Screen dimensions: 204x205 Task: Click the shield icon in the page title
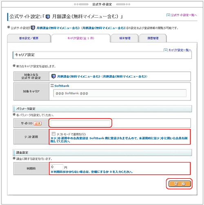coord(48,17)
